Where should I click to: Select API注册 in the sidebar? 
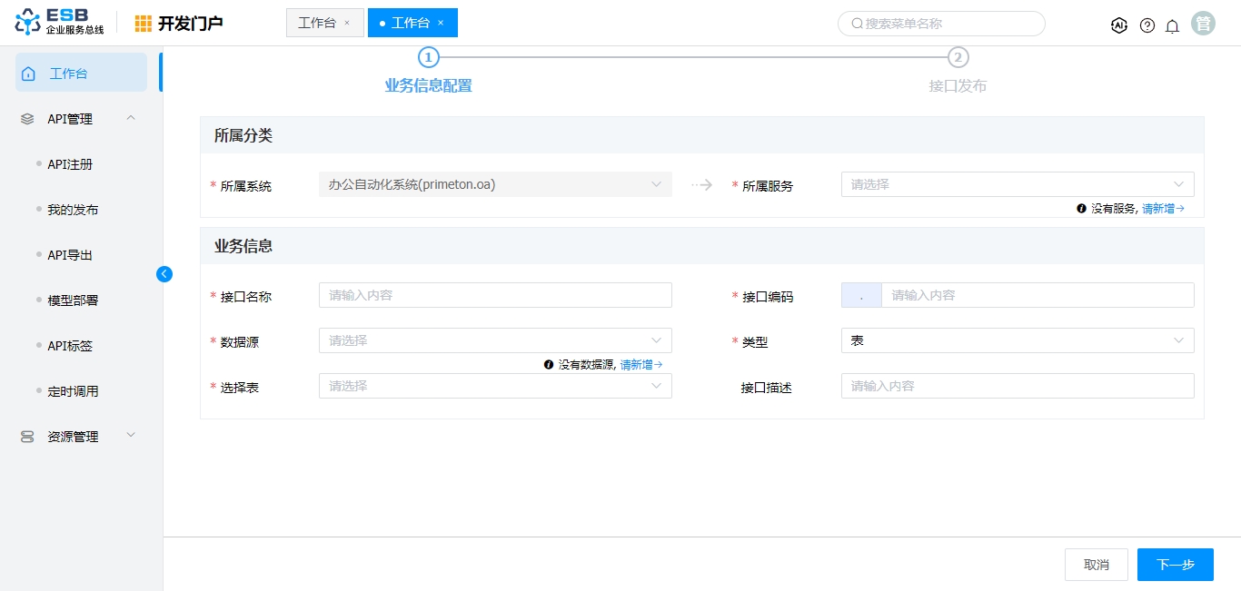pos(70,164)
